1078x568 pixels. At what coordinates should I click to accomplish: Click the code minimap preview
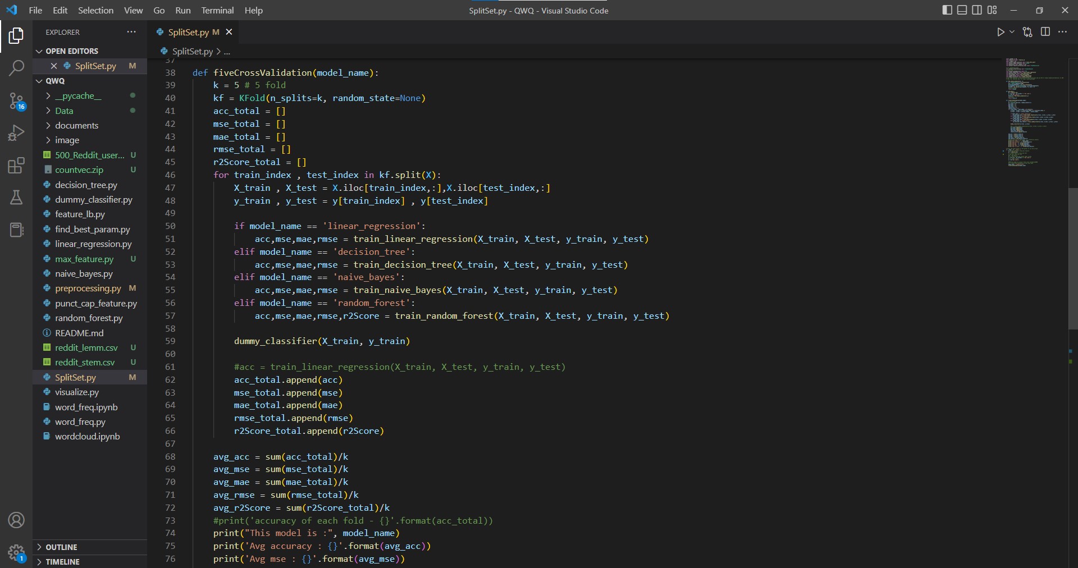point(1033,112)
